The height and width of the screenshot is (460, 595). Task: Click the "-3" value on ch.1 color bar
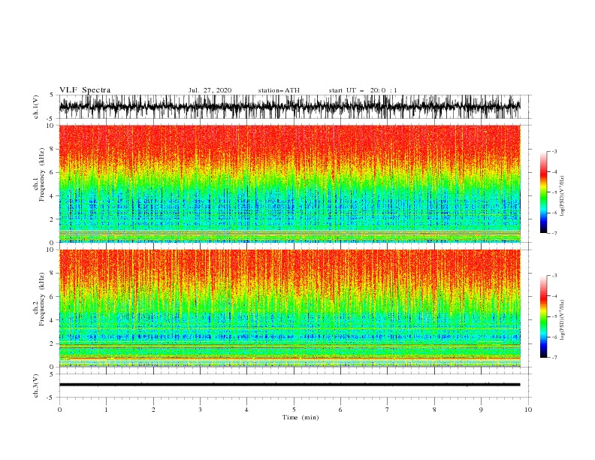554,151
